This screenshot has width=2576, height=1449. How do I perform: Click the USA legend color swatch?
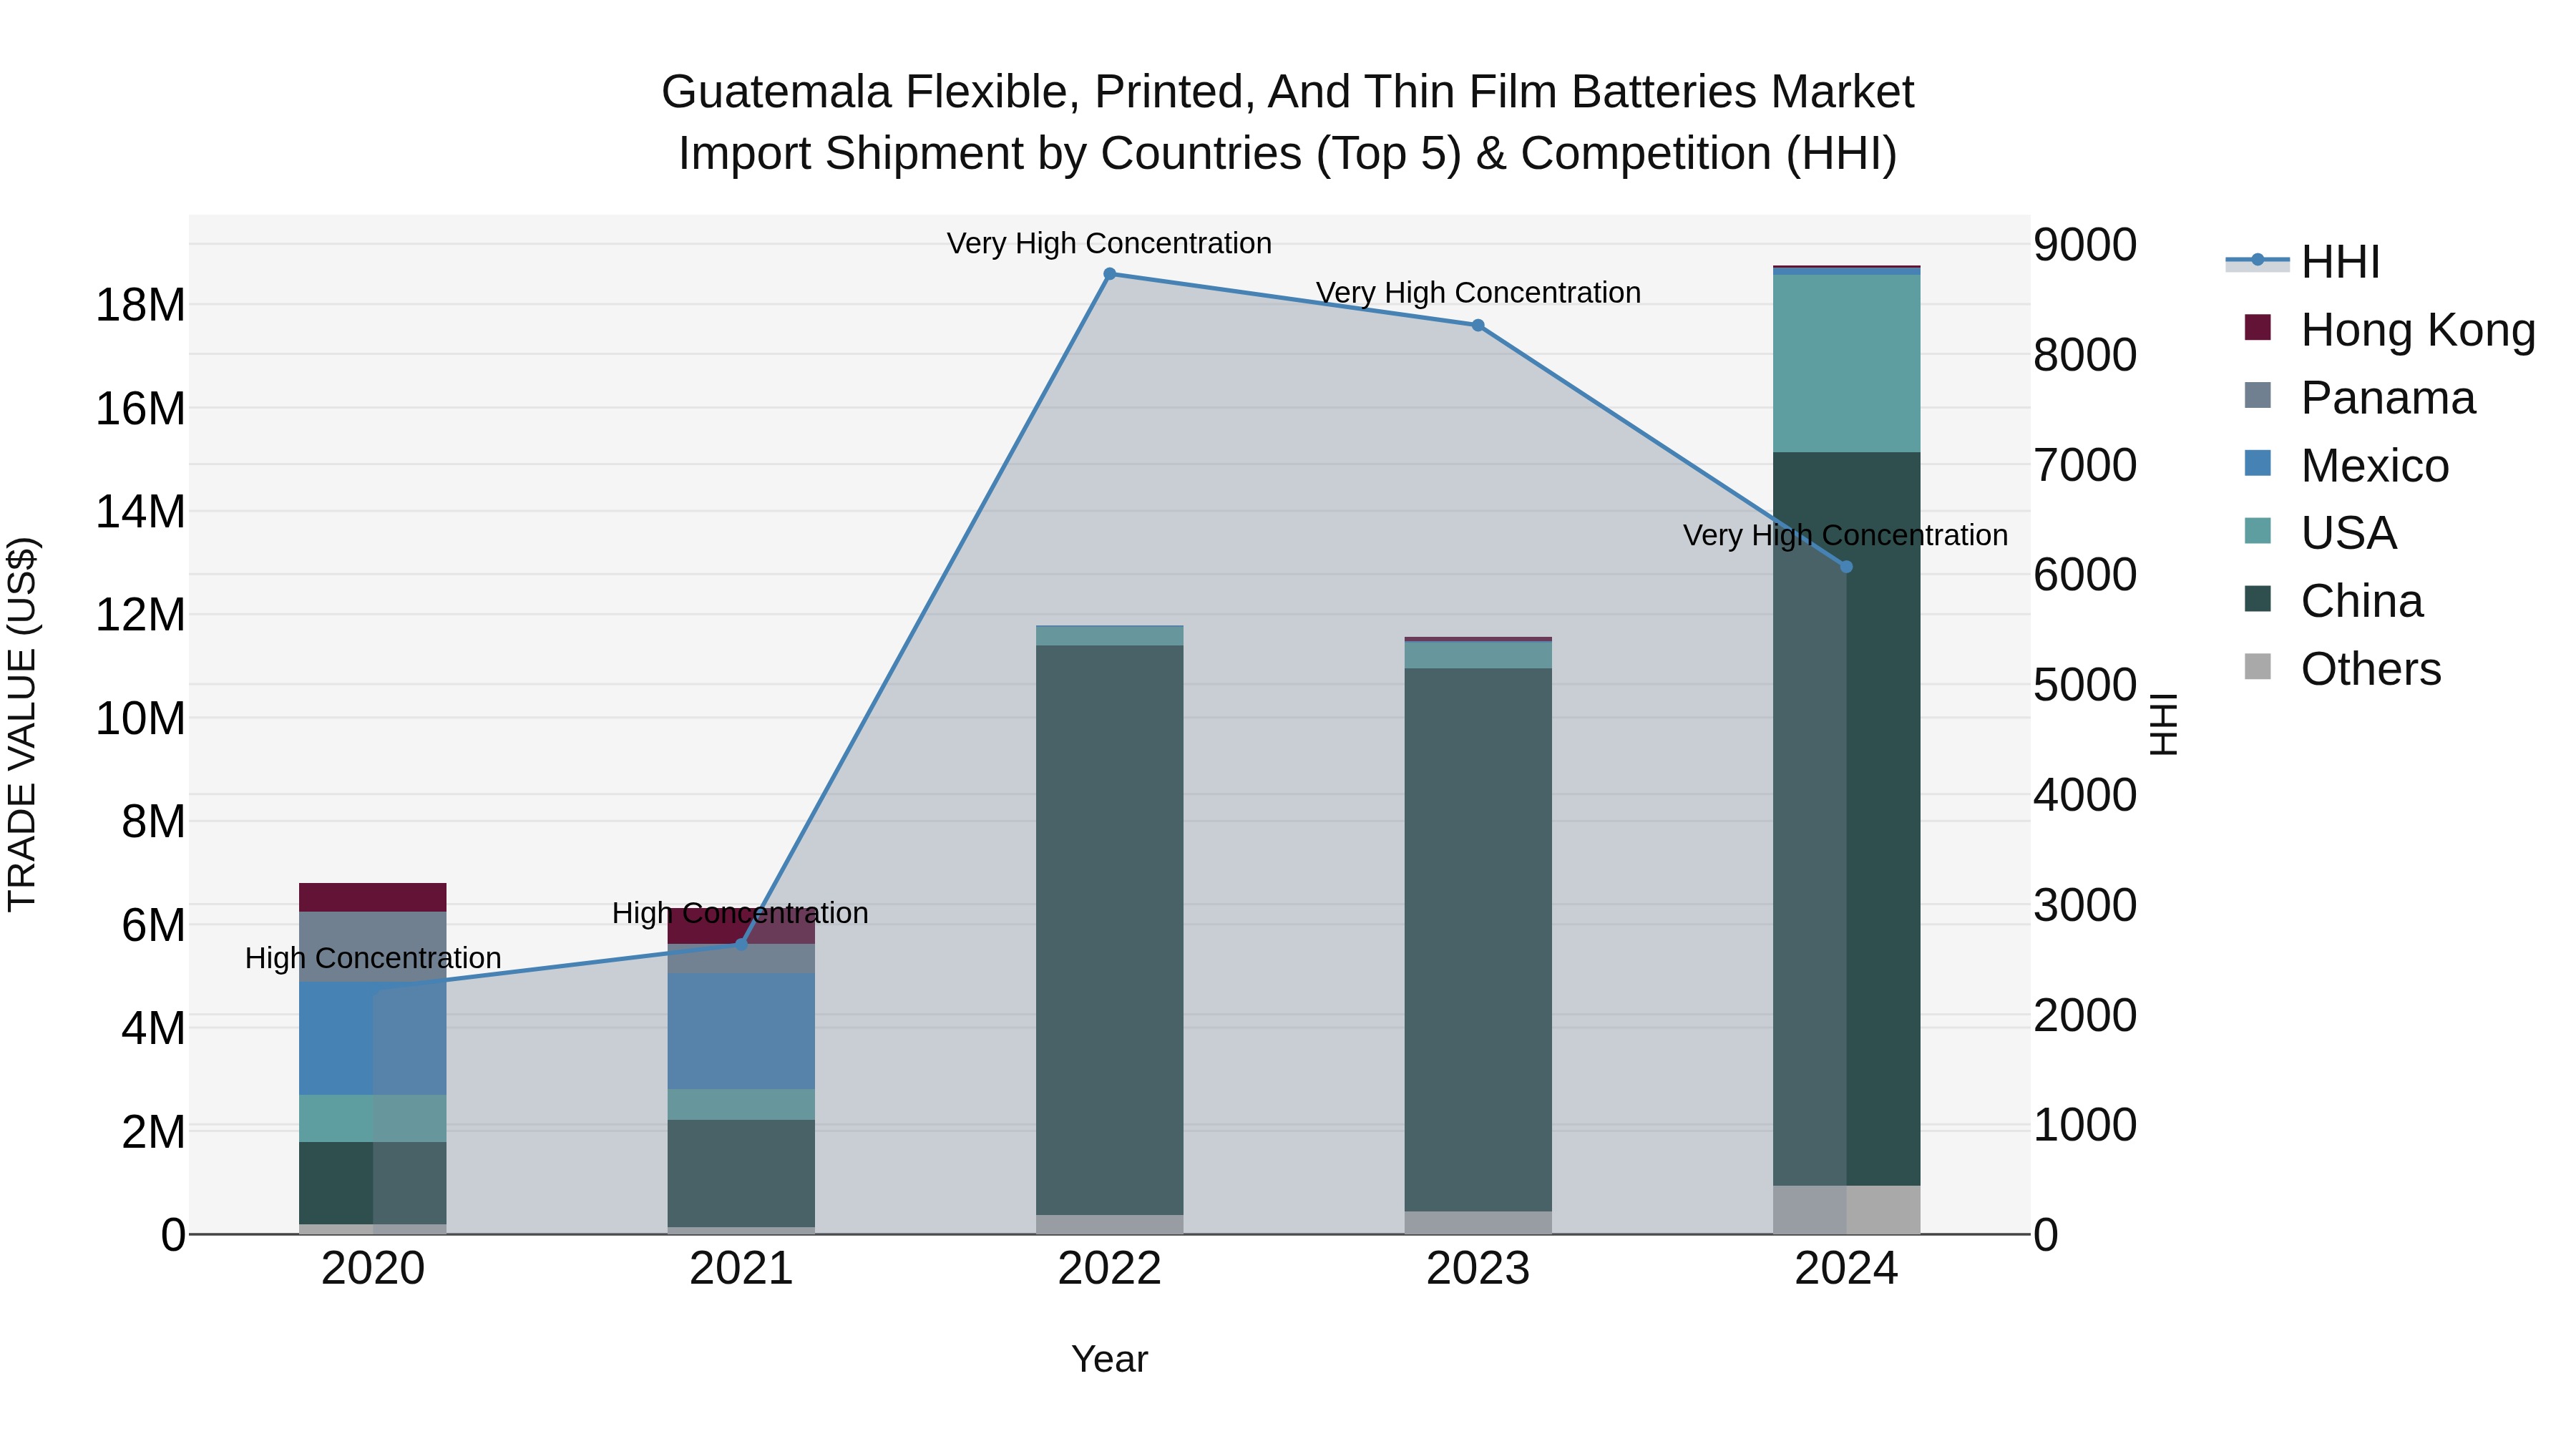coord(2257,530)
